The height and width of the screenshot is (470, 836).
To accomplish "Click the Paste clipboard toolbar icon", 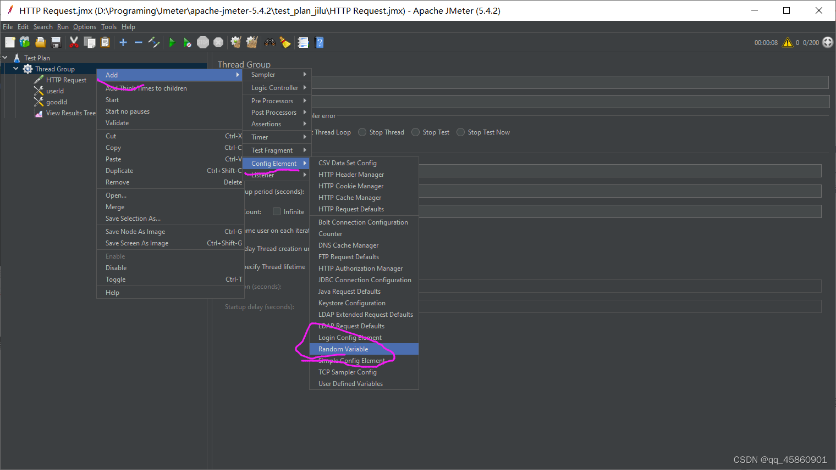I will [105, 42].
